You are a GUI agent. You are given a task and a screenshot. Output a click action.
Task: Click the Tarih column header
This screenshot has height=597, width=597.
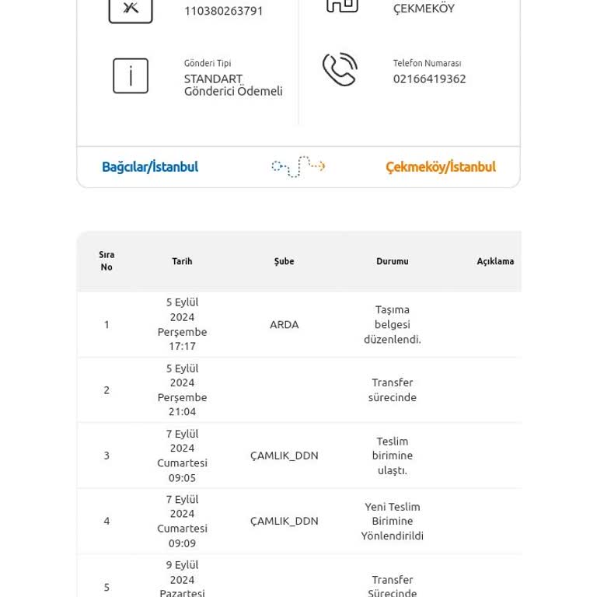pos(182,261)
